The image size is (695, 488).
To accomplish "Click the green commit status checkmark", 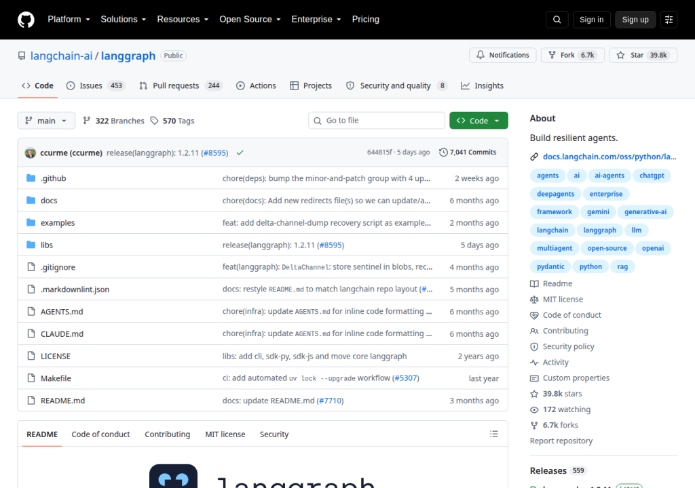I will [x=240, y=152].
